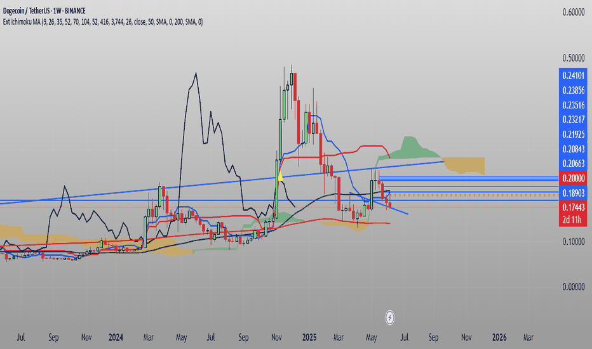
Task: Click the 0.23856 blue price tag
Action: tap(573, 90)
